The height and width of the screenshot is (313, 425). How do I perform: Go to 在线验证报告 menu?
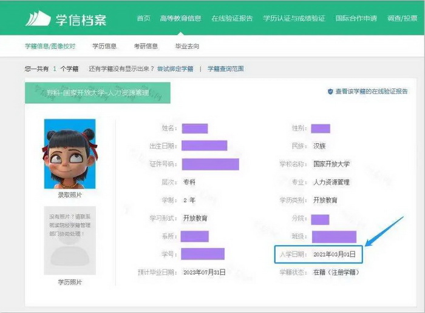tap(233, 18)
